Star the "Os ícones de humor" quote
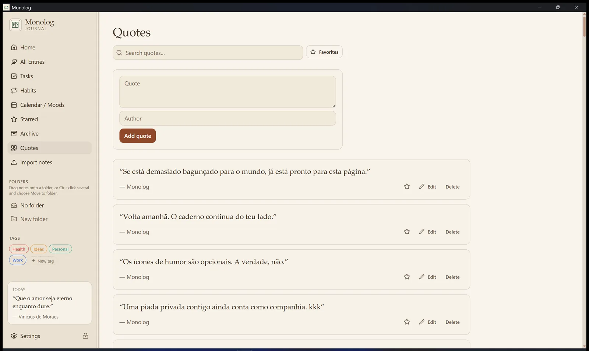This screenshot has height=351, width=589. click(x=407, y=277)
